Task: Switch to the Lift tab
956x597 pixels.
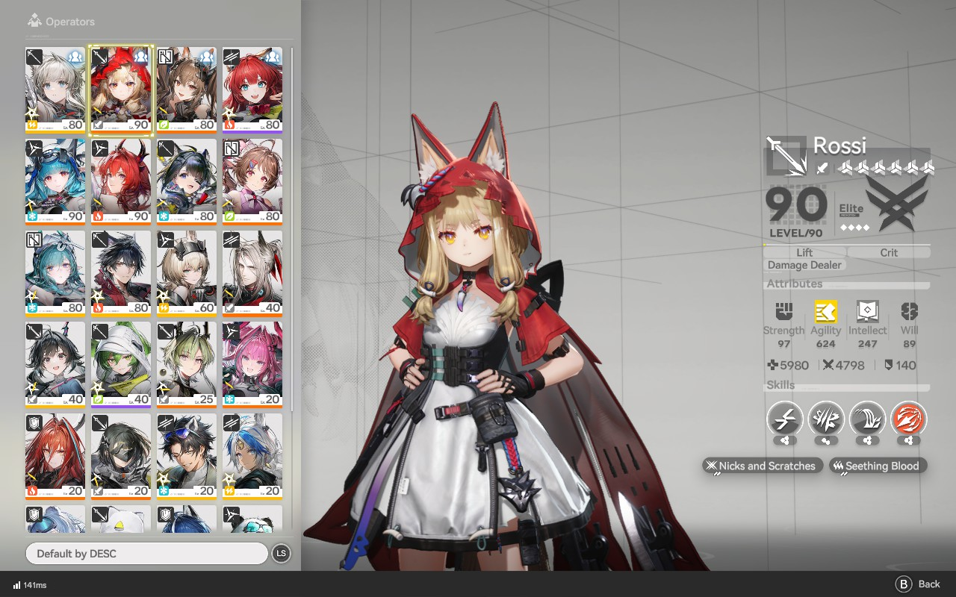Action: 804,252
